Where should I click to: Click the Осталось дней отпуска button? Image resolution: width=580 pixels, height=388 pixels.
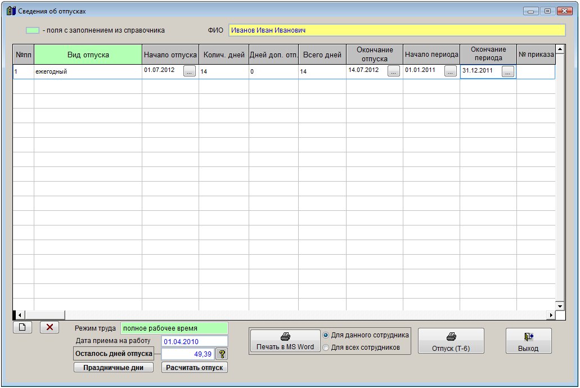[114, 354]
